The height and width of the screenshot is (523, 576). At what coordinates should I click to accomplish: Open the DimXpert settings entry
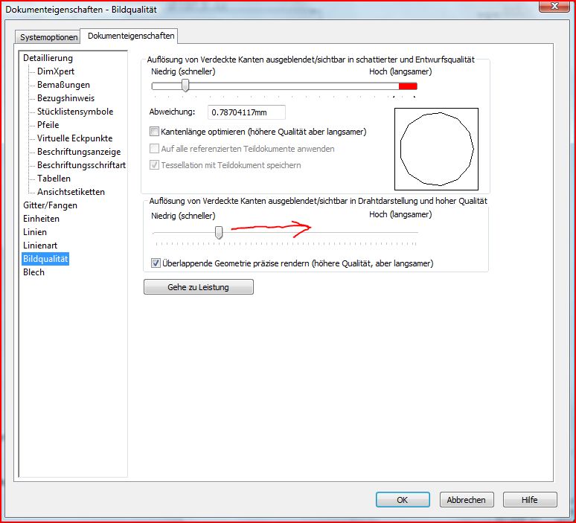click(56, 71)
